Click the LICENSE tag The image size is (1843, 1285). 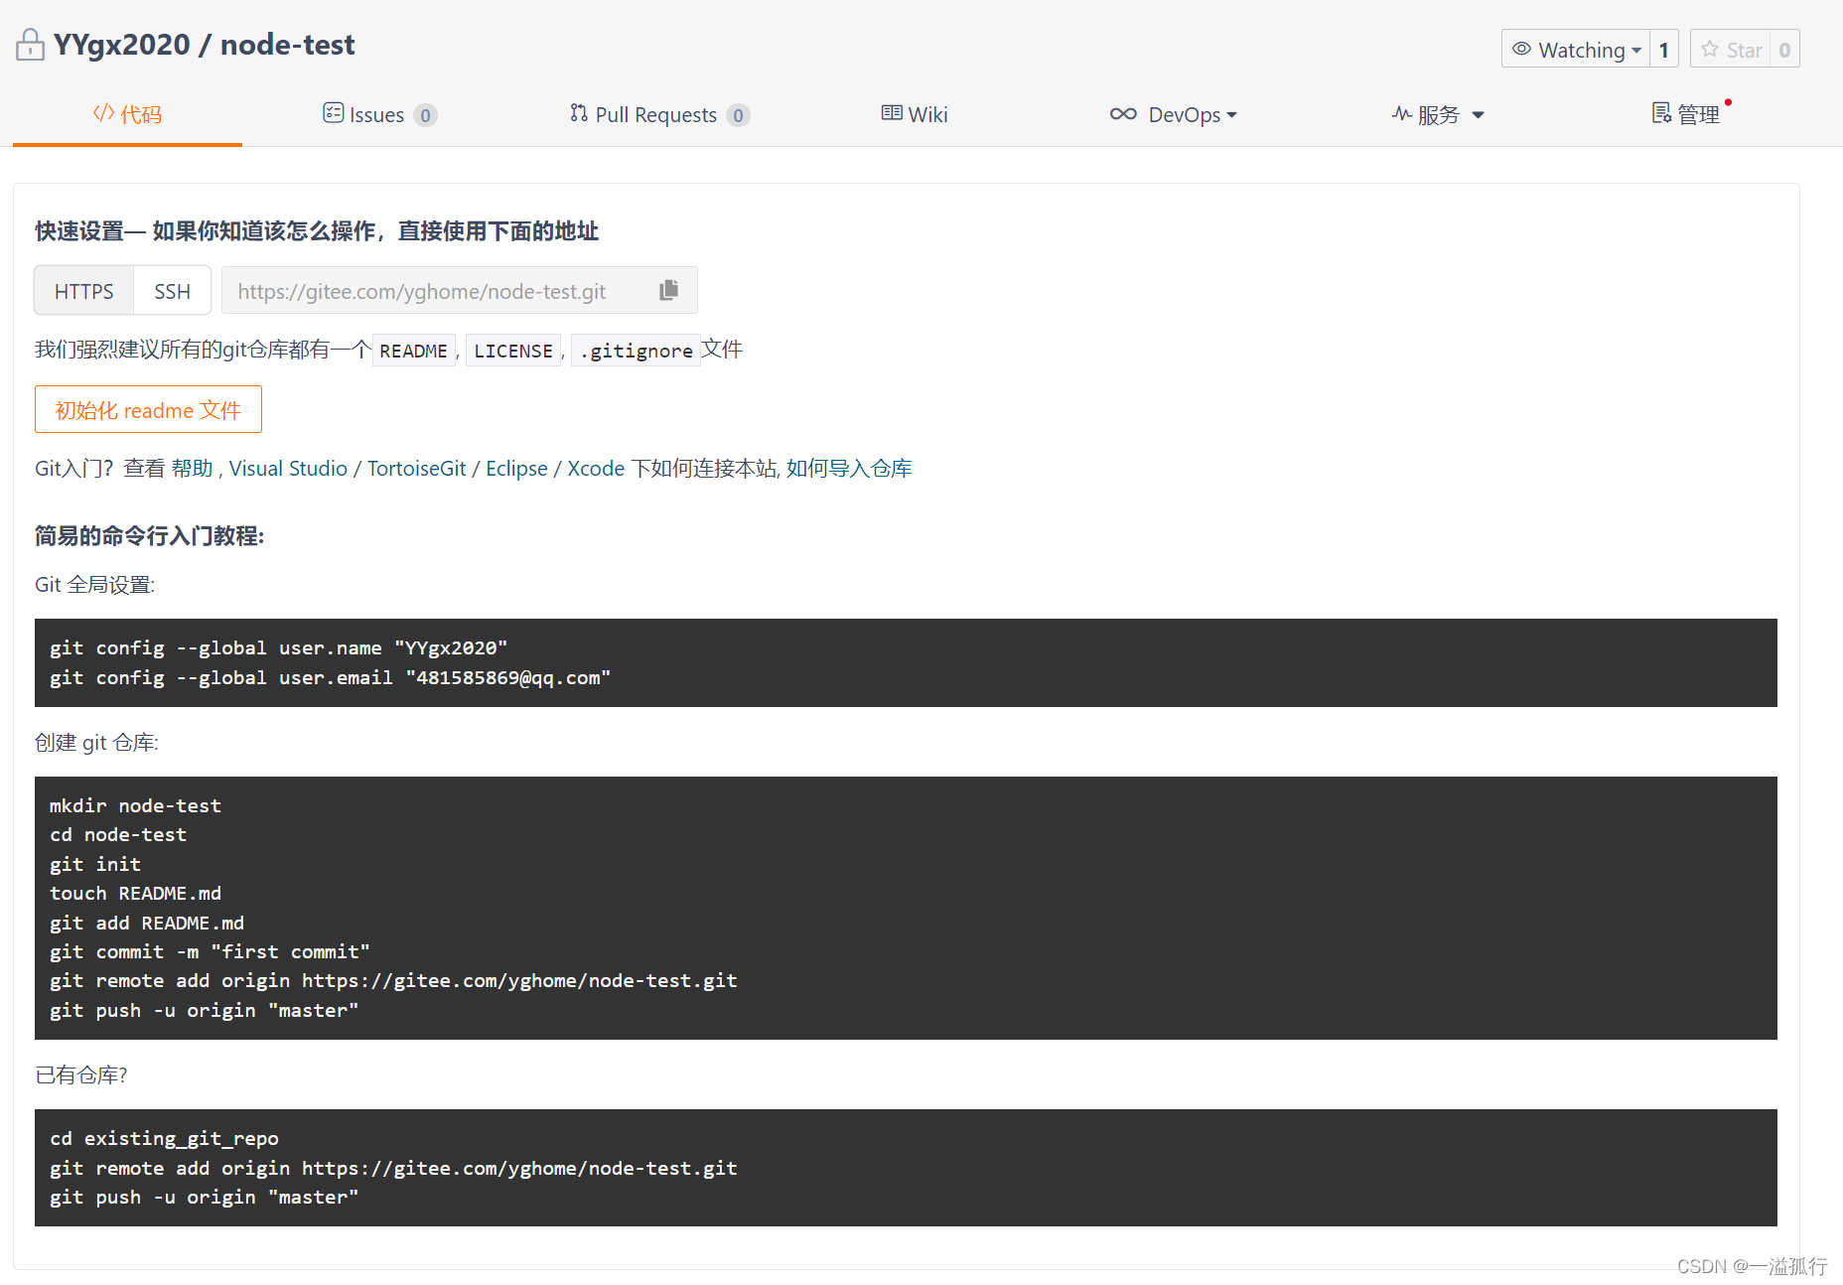[x=512, y=351]
